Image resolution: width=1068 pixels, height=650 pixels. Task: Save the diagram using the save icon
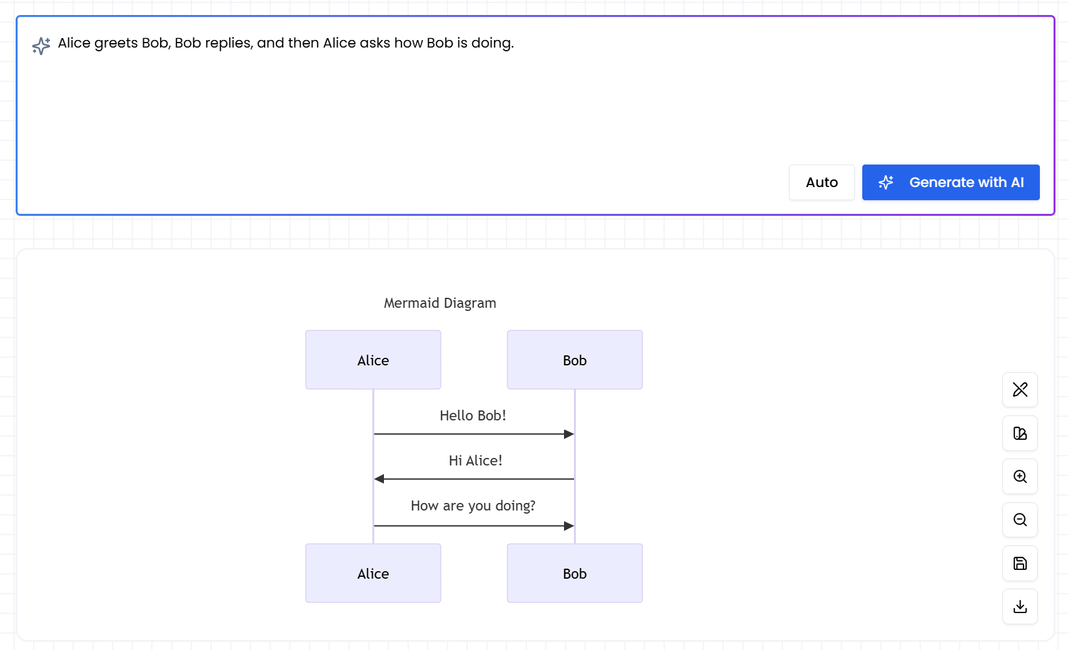(x=1020, y=563)
